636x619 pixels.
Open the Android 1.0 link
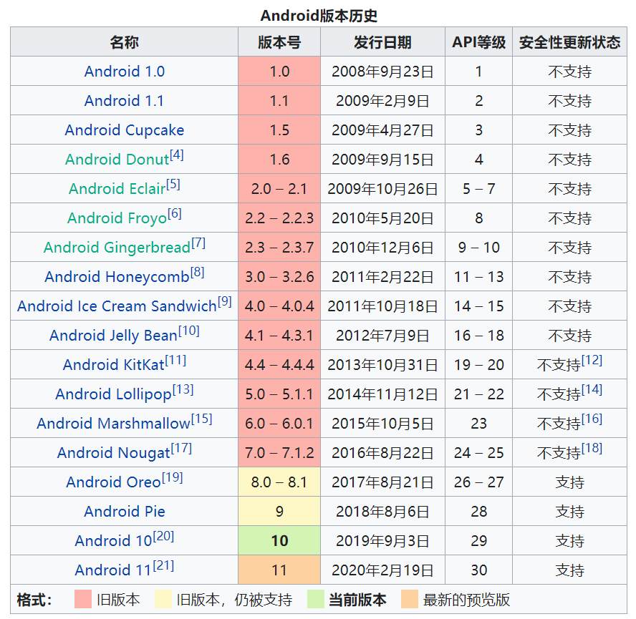125,72
